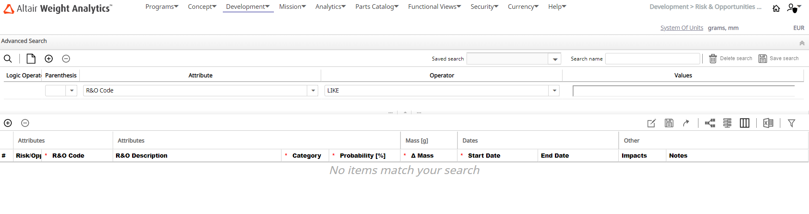Open the Parts Catalog menu
The width and height of the screenshot is (809, 214).
tap(376, 7)
